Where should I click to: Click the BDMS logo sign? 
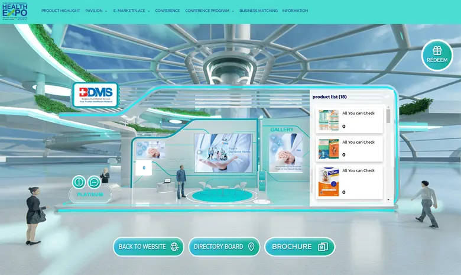coord(96,95)
